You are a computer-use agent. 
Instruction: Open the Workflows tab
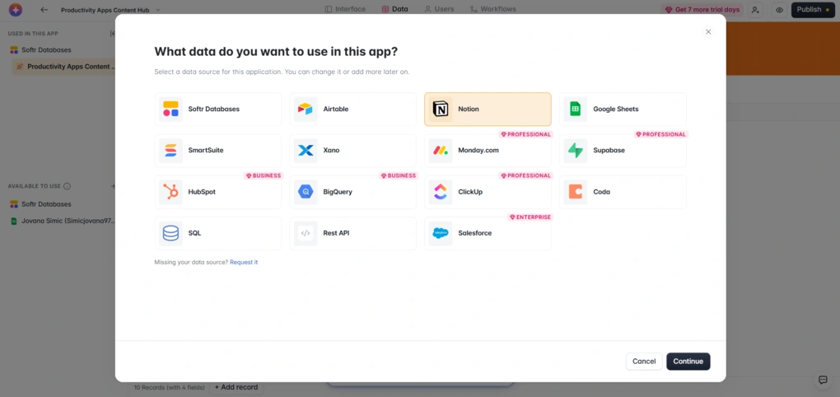click(492, 9)
